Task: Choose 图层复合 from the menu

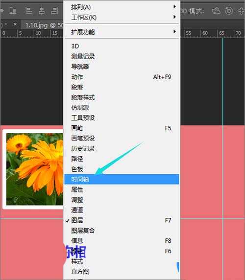Action: coord(122,231)
